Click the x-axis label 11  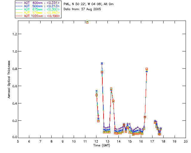[85, 141]
